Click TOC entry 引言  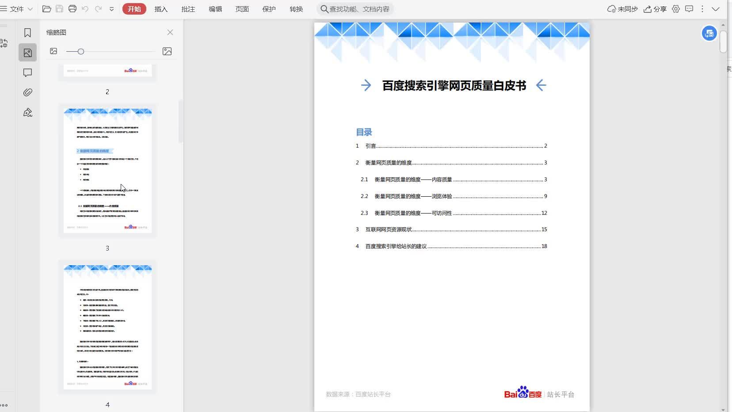pos(451,146)
